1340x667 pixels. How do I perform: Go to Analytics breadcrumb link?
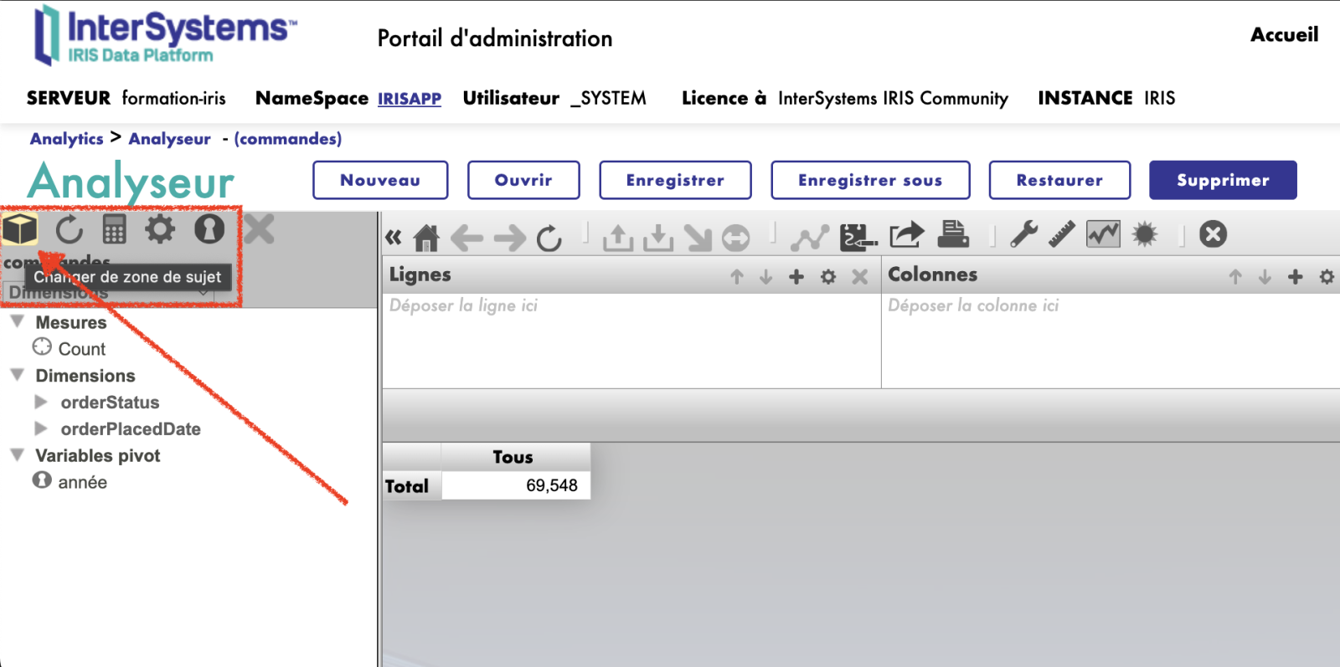66,139
